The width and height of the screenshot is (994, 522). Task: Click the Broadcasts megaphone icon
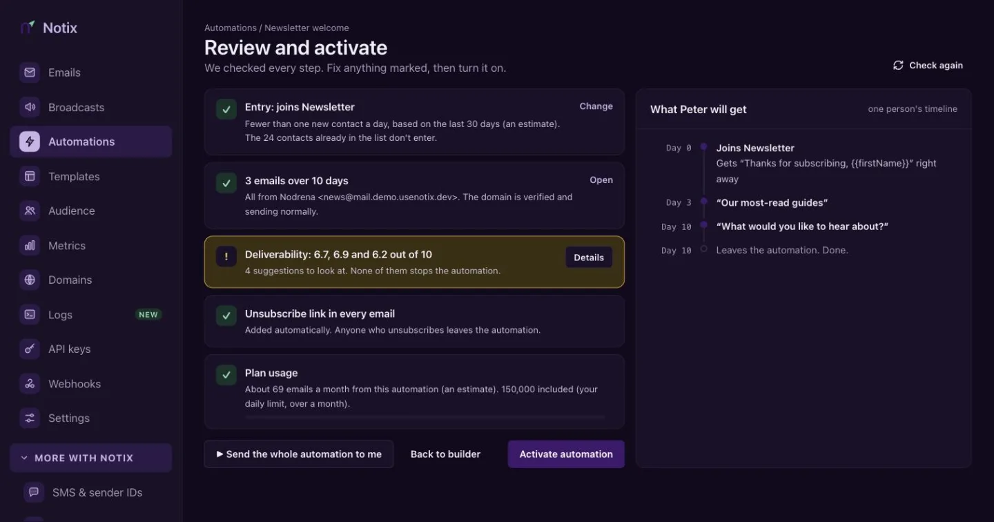coord(30,107)
